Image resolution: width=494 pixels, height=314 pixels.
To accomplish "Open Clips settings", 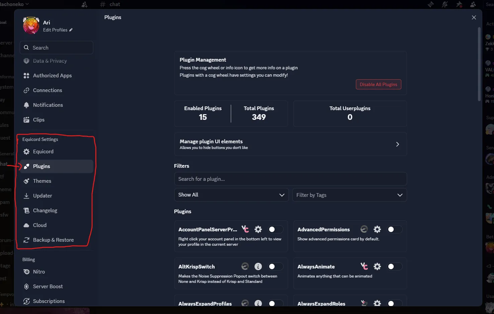I will coord(56,120).
